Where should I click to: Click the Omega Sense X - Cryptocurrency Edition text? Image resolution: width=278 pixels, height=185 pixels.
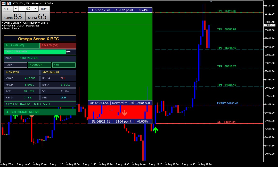(25, 23)
